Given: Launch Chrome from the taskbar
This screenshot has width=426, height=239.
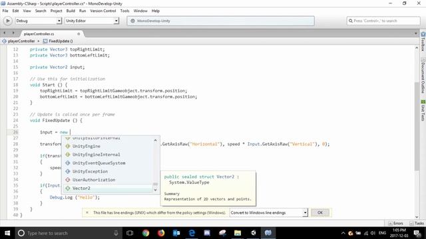Looking at the screenshot, I should [x=146, y=233].
